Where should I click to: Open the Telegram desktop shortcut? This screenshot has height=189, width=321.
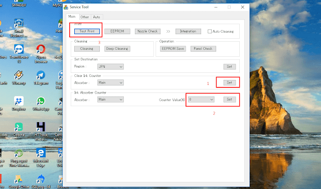[x=41, y=78]
